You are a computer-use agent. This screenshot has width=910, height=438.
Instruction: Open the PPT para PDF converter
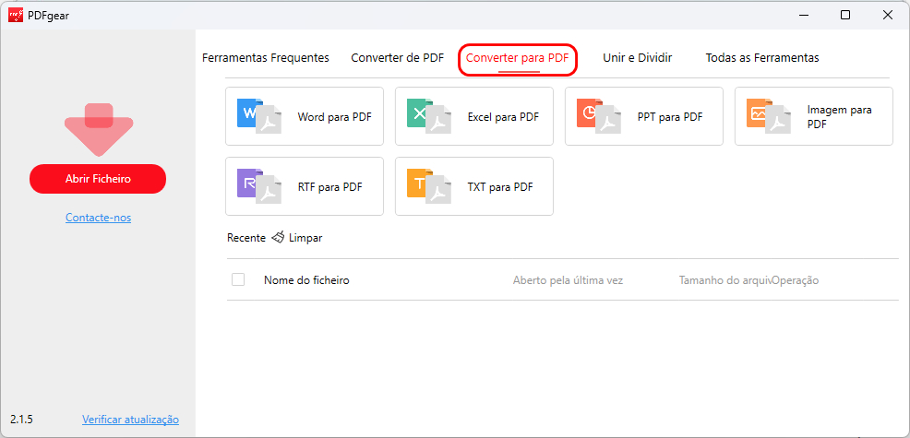pyautogui.click(x=643, y=116)
